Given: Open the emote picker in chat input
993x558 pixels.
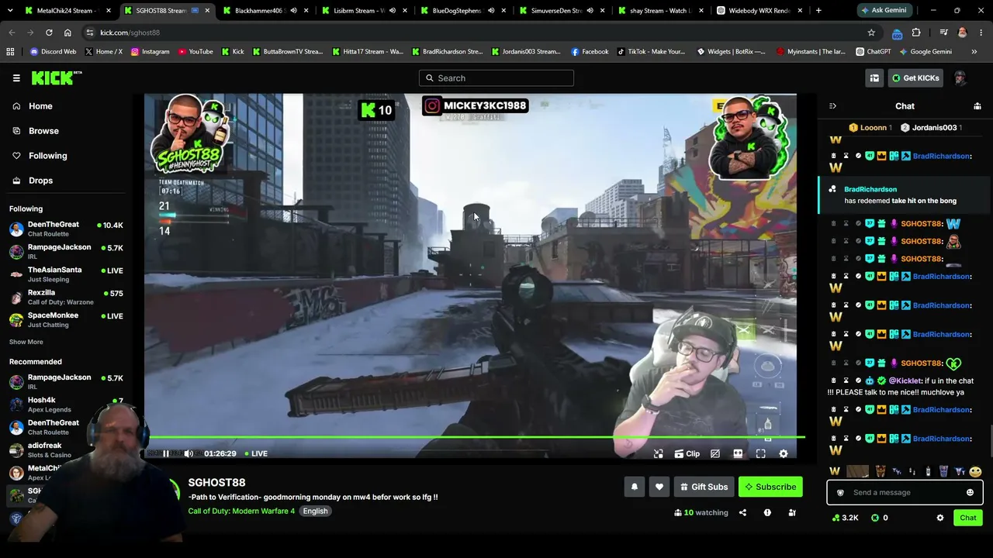Looking at the screenshot, I should pos(970,492).
